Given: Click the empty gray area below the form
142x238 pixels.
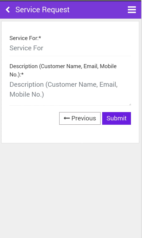Looking at the screenshot, I should pos(70,190).
